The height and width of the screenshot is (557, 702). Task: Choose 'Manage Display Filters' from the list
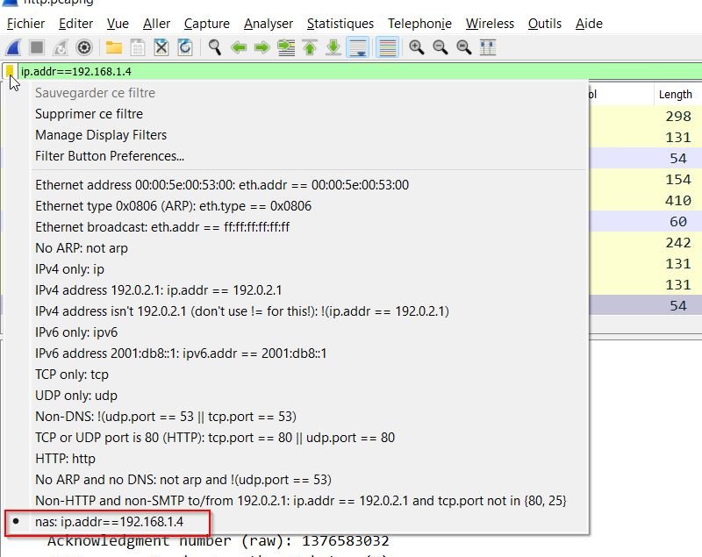101,135
